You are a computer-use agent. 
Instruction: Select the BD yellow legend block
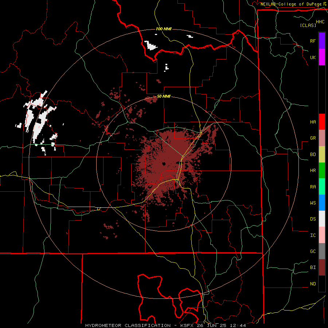[x=322, y=154]
